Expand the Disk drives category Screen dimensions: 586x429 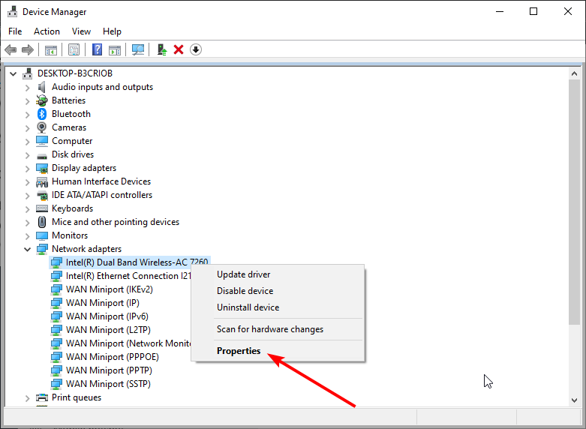coord(27,154)
